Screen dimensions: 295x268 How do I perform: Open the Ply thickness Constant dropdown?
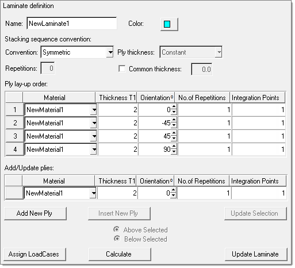point(191,52)
